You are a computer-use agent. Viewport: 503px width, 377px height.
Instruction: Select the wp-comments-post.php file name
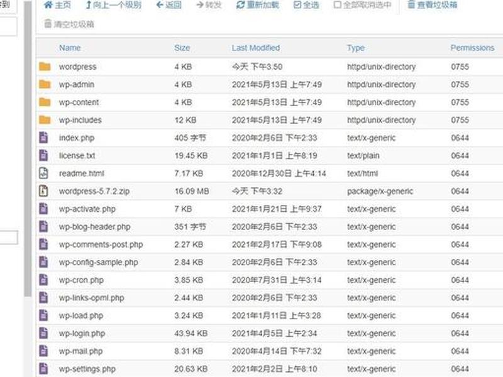[x=101, y=244]
